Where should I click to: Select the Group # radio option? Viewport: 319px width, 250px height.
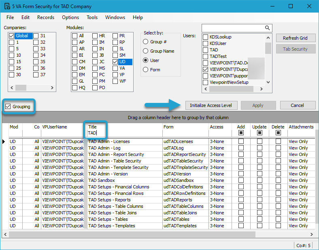145,42
